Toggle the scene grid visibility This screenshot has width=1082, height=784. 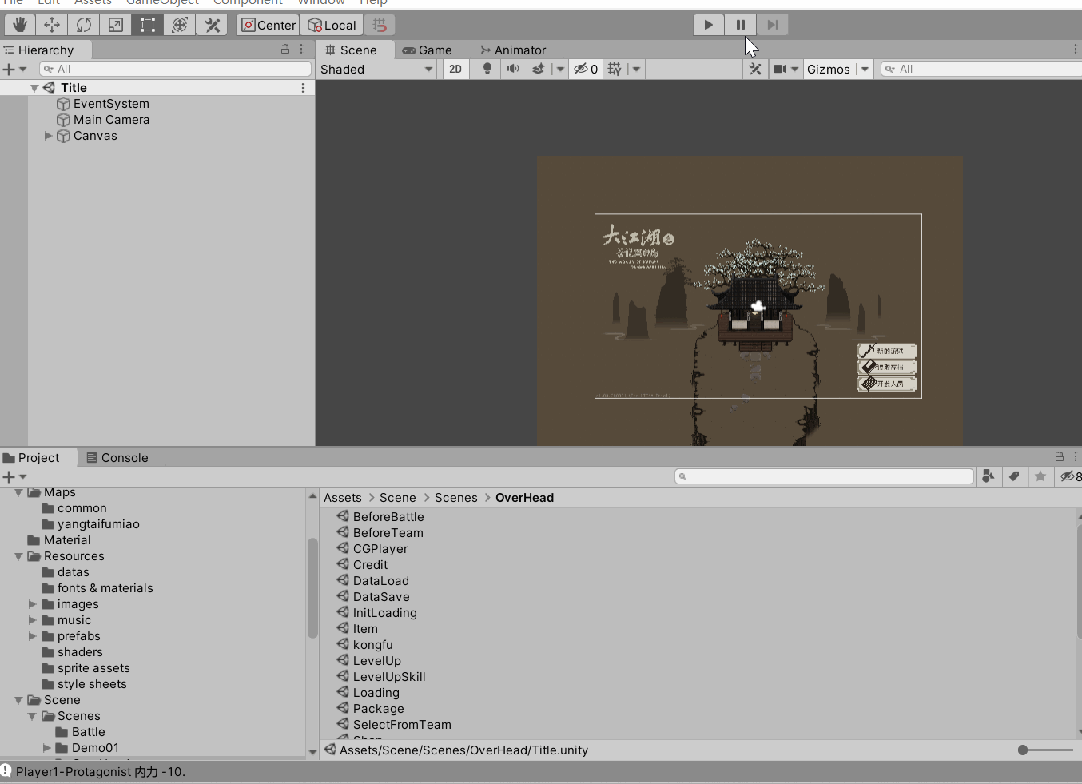coord(615,69)
